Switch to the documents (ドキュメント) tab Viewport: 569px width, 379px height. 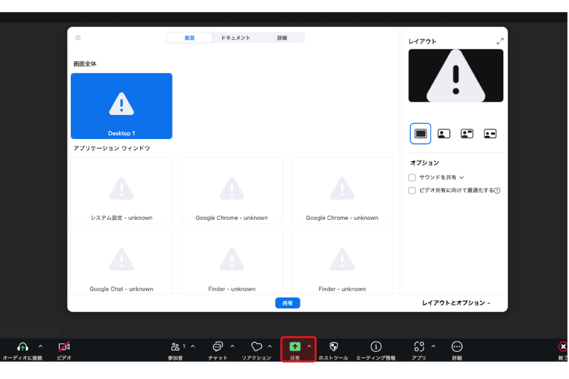tap(235, 38)
